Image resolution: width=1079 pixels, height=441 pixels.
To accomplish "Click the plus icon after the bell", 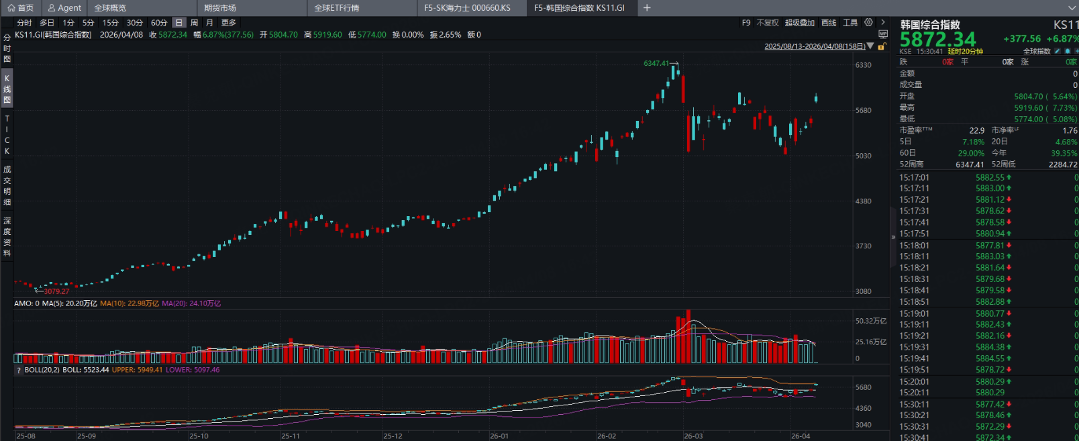I will [1076, 51].
